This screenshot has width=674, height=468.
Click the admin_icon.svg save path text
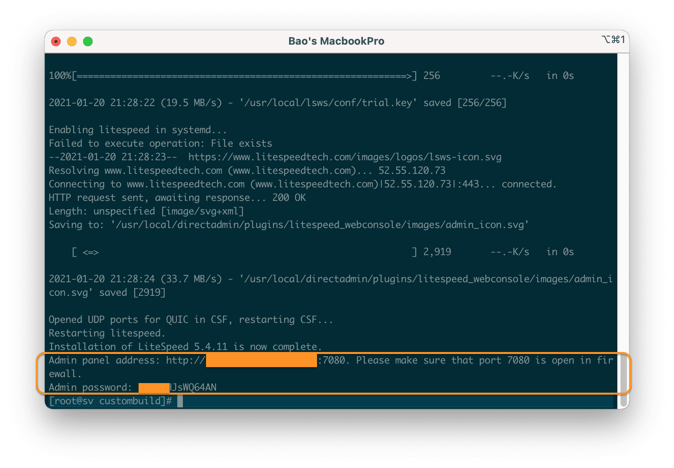coord(319,224)
